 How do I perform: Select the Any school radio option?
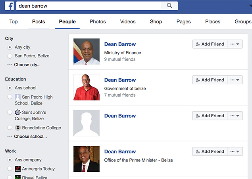(10, 88)
